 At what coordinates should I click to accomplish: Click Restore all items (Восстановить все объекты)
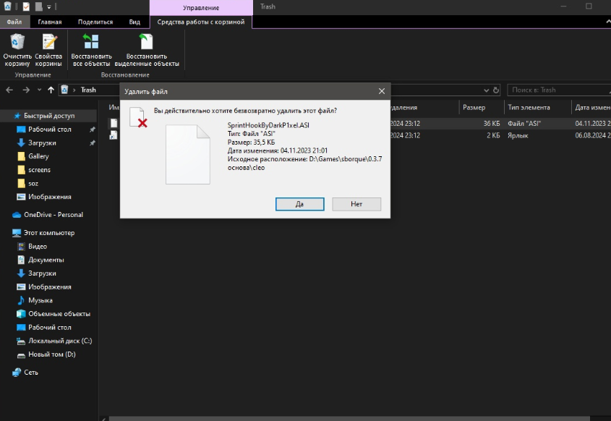click(x=92, y=49)
